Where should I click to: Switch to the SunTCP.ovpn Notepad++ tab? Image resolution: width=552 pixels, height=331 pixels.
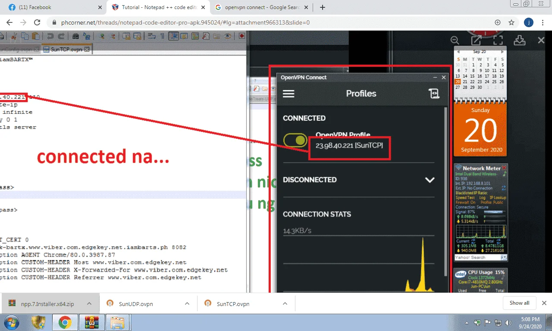(66, 49)
